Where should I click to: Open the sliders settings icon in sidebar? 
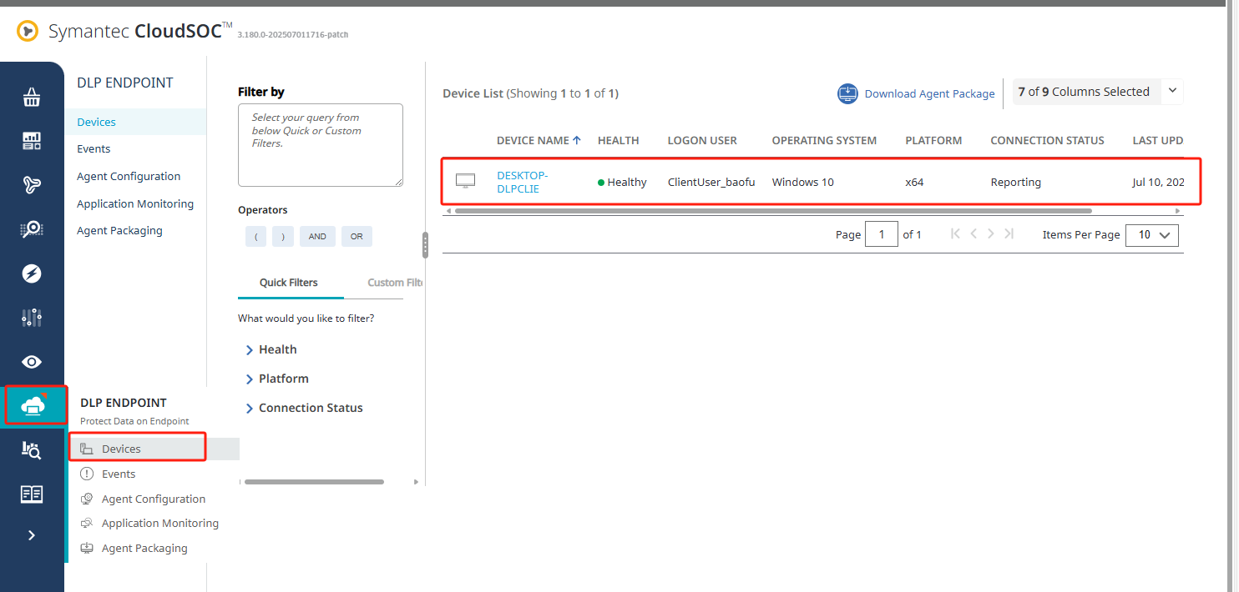tap(32, 318)
